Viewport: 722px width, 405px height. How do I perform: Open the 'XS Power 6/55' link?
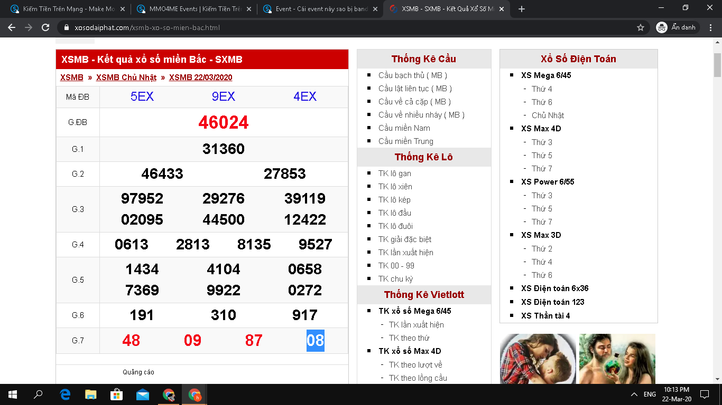pyautogui.click(x=548, y=182)
